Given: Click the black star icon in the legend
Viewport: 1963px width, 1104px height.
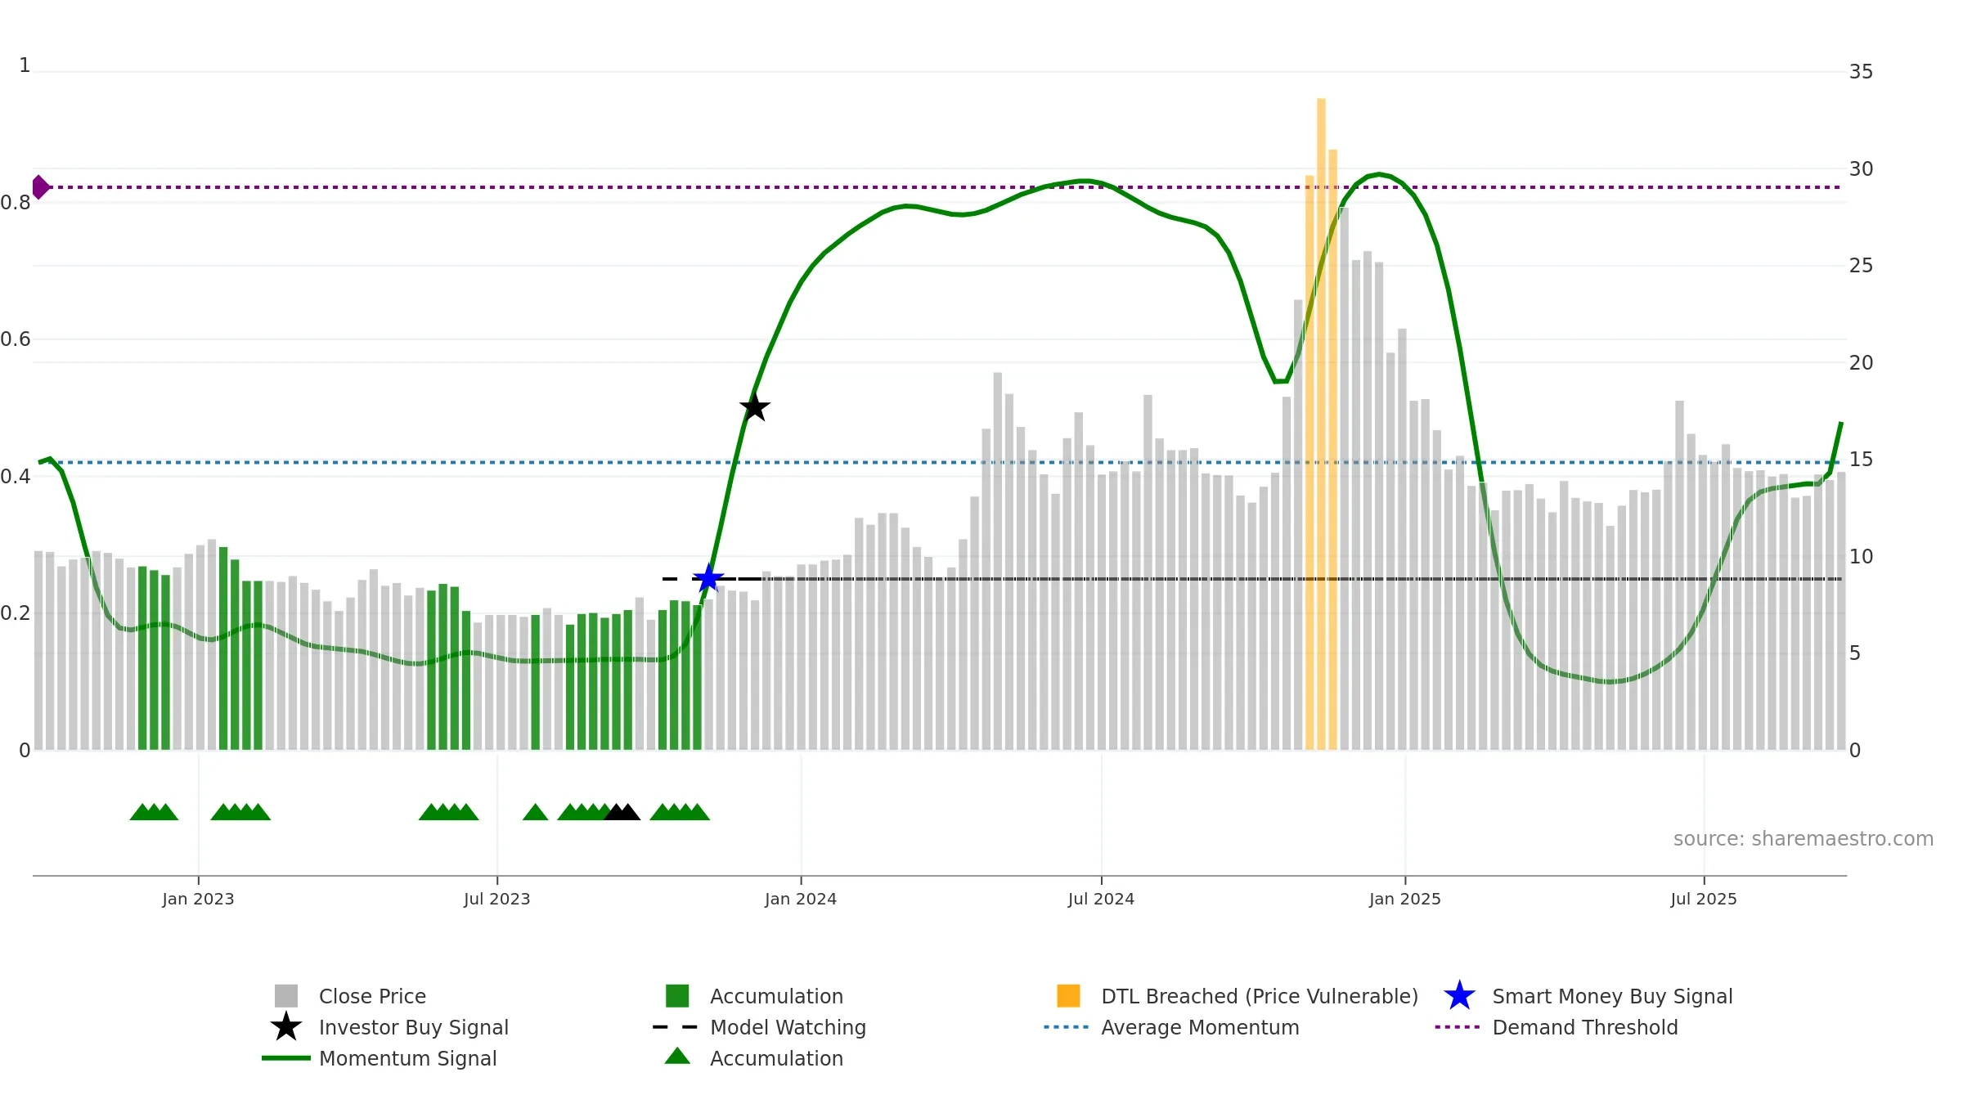Looking at the screenshot, I should coord(286,1027).
